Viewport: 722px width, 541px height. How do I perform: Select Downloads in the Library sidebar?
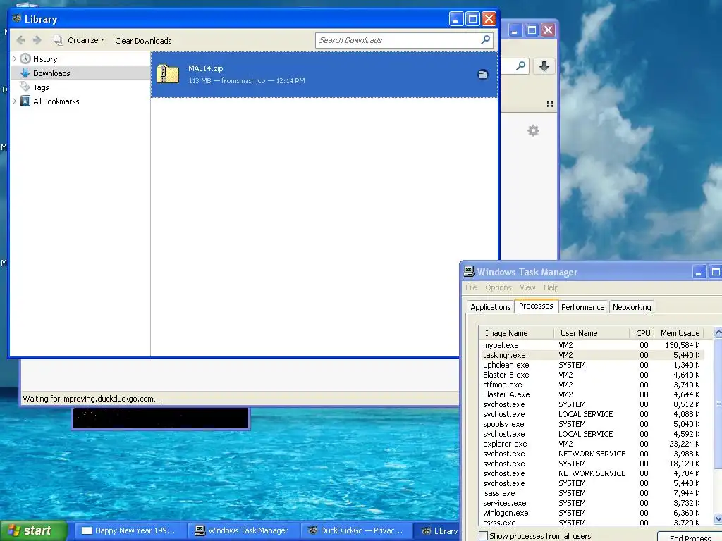[51, 73]
